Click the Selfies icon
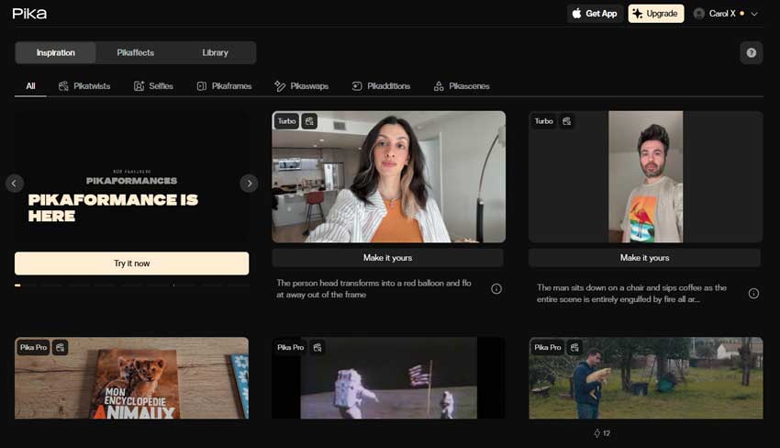Viewport: 780px width, 448px height. tap(139, 86)
